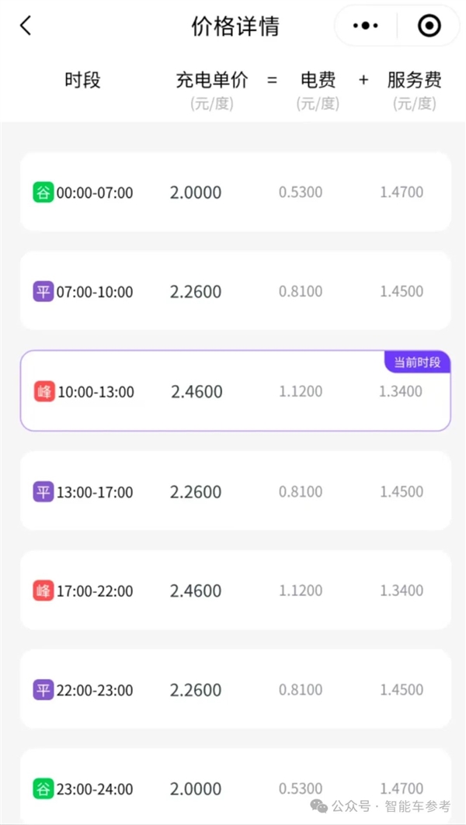The height and width of the screenshot is (825, 466).
Task: Tap the purple flat icon for 13:00-17:00
Action: (43, 491)
